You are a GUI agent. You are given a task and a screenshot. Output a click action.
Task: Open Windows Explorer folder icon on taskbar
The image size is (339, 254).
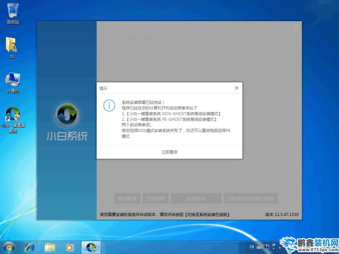pyautogui.click(x=50, y=247)
